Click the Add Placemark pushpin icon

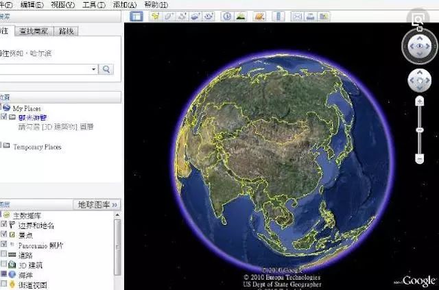[156, 16]
